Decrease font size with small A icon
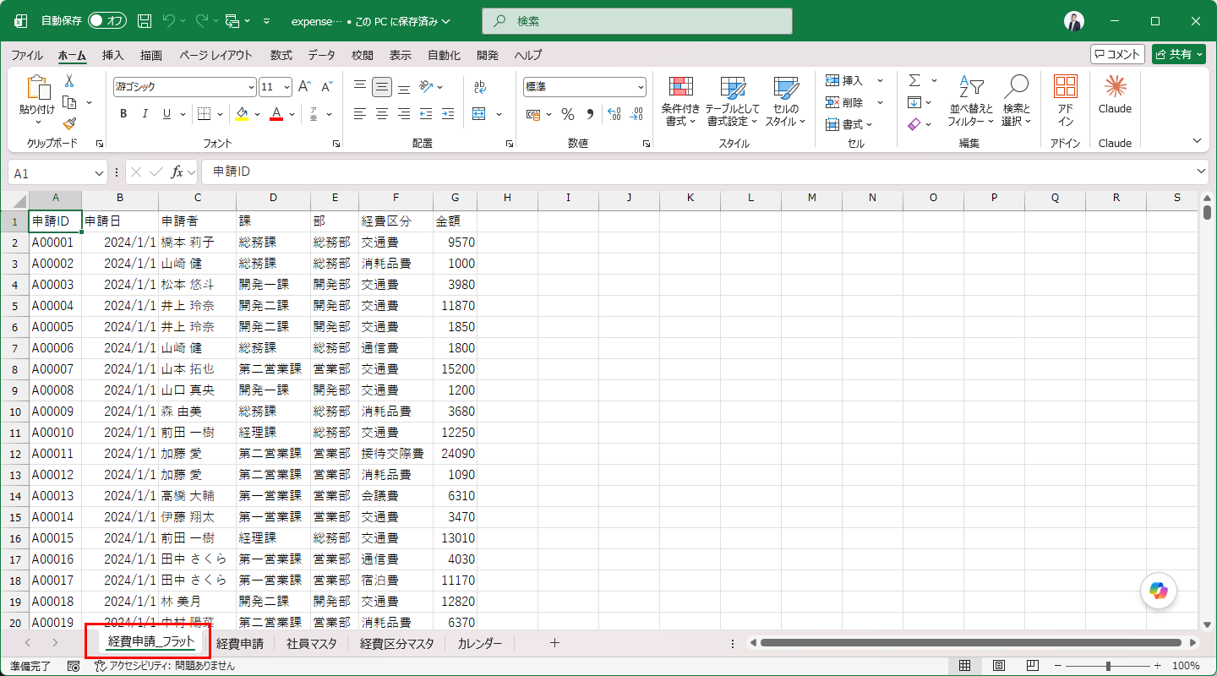The image size is (1217, 676). click(x=326, y=86)
